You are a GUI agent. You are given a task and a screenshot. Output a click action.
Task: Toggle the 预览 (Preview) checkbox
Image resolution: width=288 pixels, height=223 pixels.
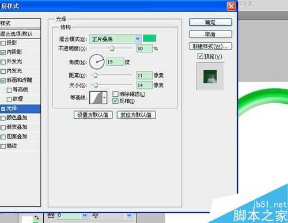coord(200,56)
